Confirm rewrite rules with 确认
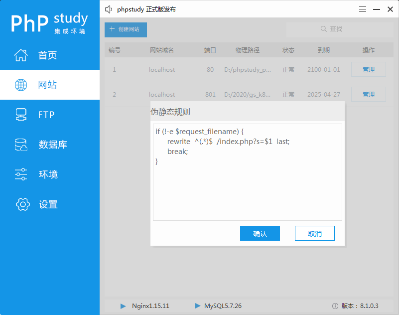The image size is (399, 315). pyautogui.click(x=260, y=233)
